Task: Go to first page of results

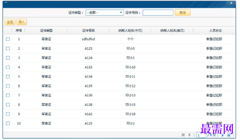Action: [183, 135]
